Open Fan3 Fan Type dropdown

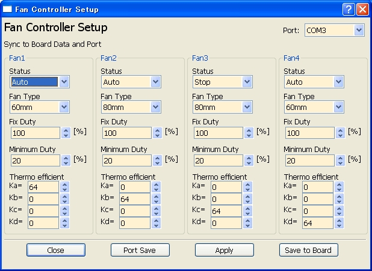point(223,107)
